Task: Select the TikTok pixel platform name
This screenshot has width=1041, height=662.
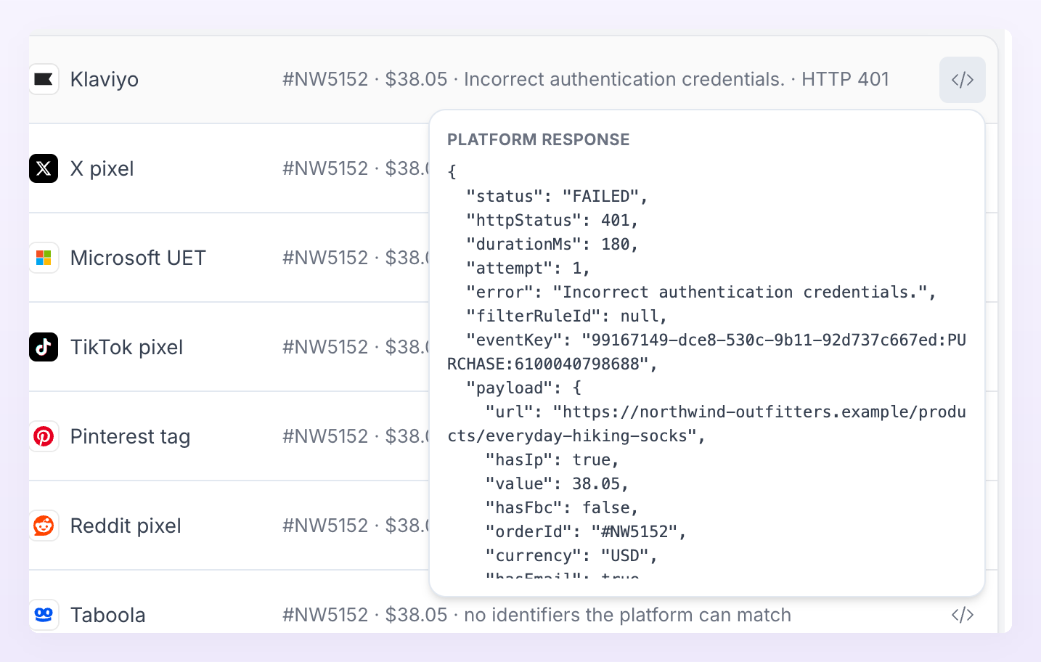Action: (x=126, y=347)
